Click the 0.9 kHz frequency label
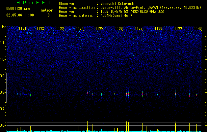The height and width of the screenshot is (132, 207). pyautogui.click(x=3, y=76)
